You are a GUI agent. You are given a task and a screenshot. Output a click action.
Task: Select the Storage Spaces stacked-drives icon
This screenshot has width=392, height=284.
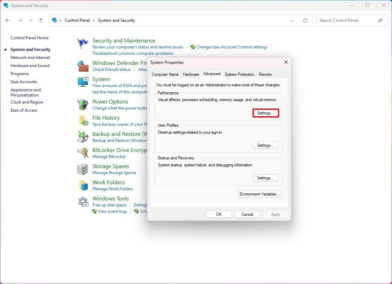(82, 169)
